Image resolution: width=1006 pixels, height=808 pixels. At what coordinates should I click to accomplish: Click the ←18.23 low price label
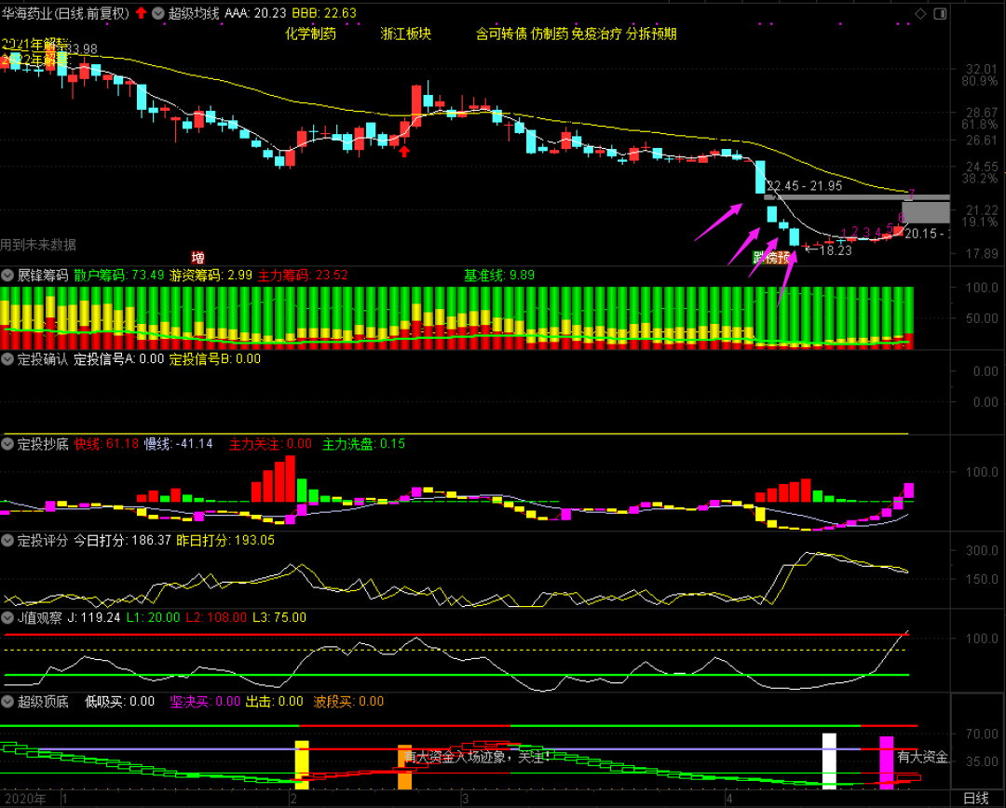click(x=828, y=250)
